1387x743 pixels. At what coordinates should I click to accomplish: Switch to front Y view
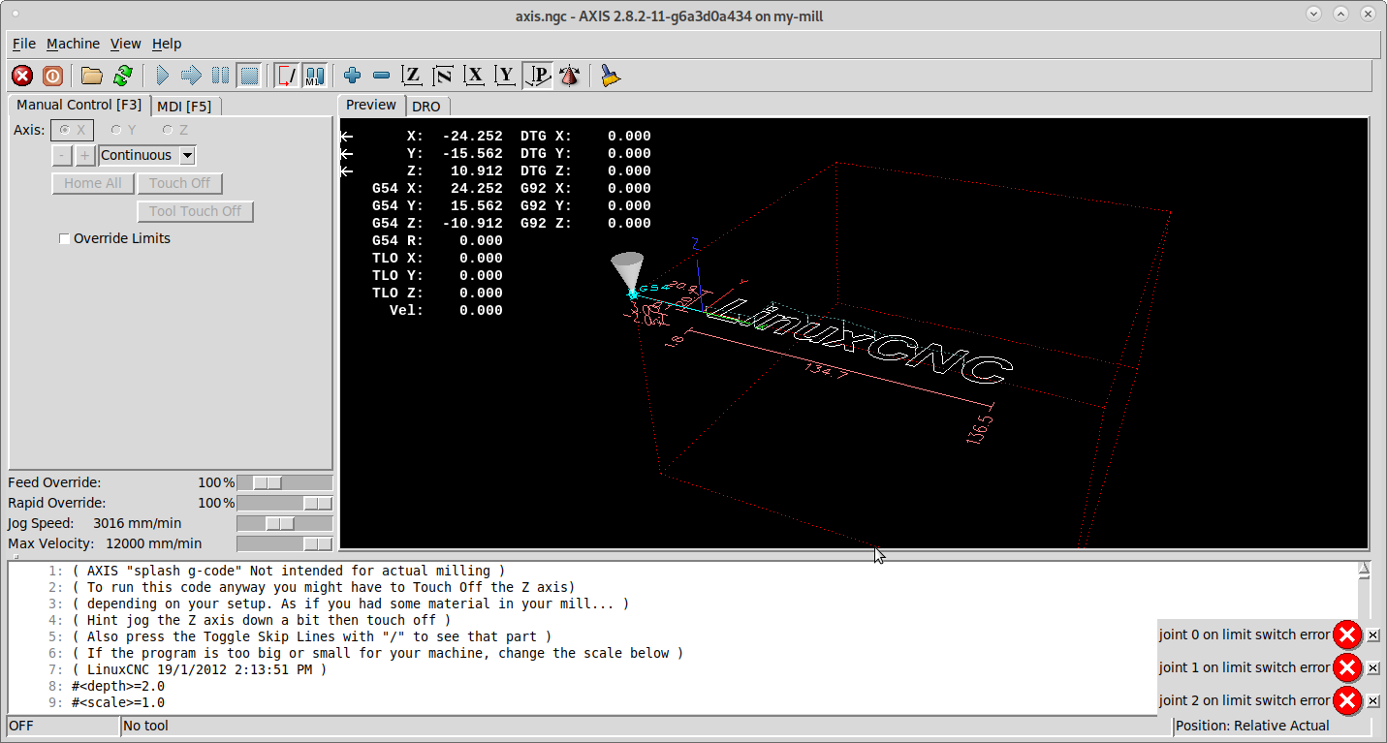pyautogui.click(x=505, y=75)
